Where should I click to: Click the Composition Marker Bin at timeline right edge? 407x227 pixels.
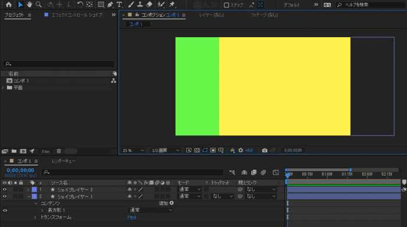[404, 182]
